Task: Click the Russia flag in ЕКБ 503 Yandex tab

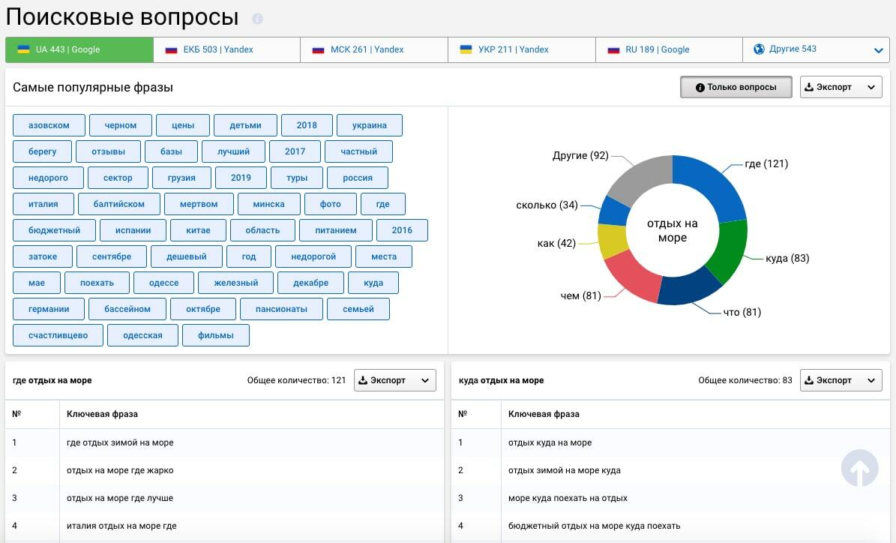Action: point(171,49)
